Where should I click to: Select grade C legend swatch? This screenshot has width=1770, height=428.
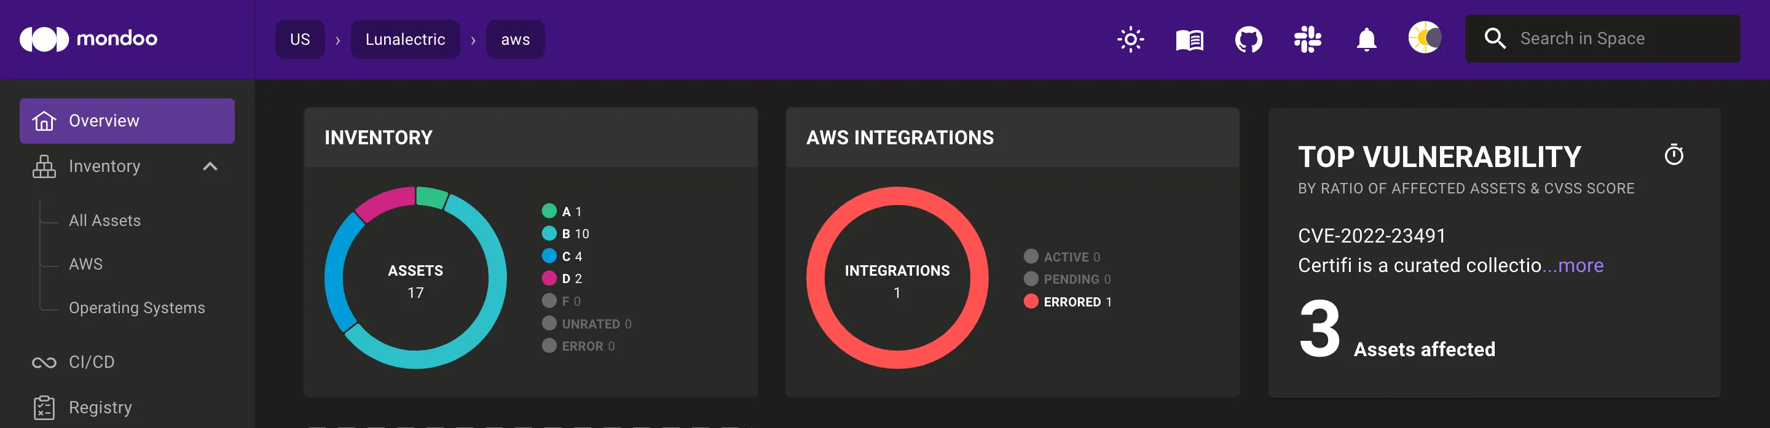pos(549,255)
